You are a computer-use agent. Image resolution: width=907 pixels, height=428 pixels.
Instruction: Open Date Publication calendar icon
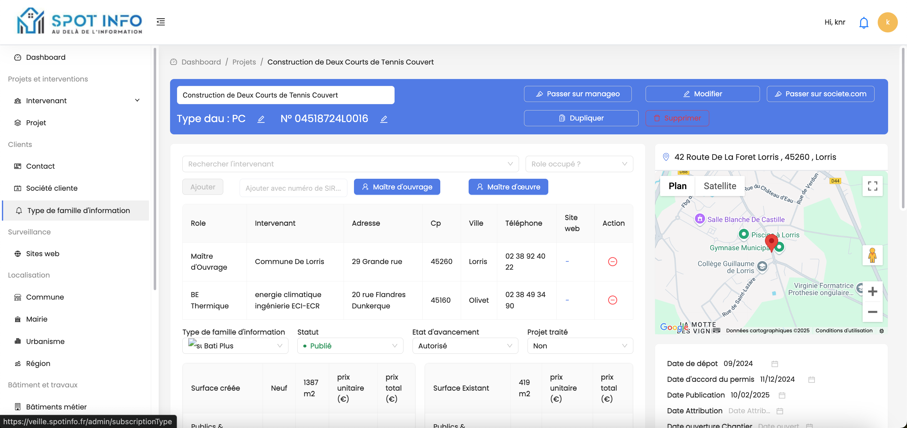(x=782, y=395)
